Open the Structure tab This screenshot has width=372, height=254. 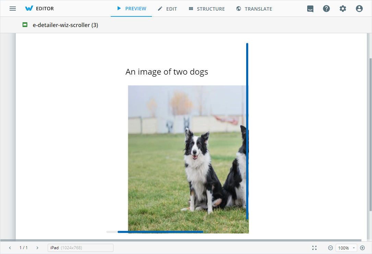click(x=207, y=9)
